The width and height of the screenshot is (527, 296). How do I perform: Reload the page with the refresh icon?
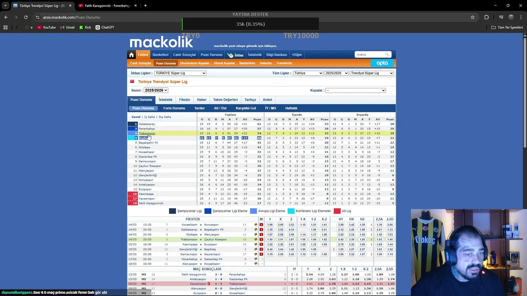[26, 17]
